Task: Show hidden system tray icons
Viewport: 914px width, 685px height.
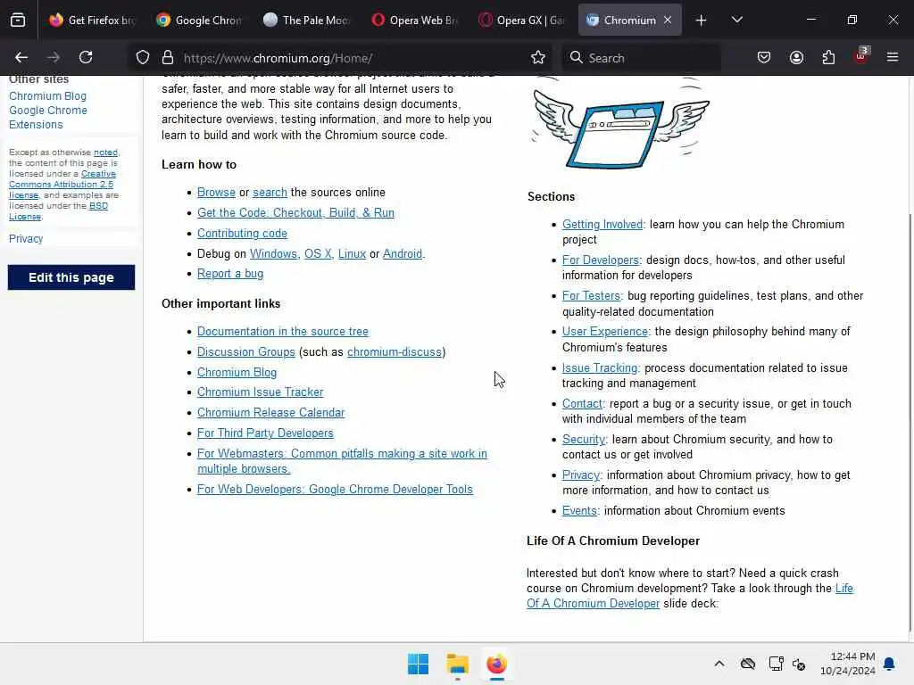Action: tap(719, 664)
